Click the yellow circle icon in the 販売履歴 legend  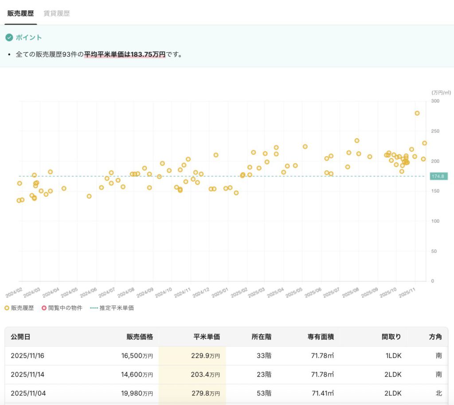point(7,308)
